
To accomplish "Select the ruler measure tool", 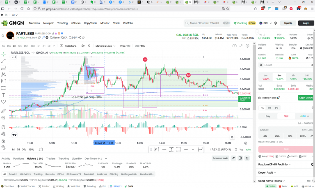I will pos(3,111).
